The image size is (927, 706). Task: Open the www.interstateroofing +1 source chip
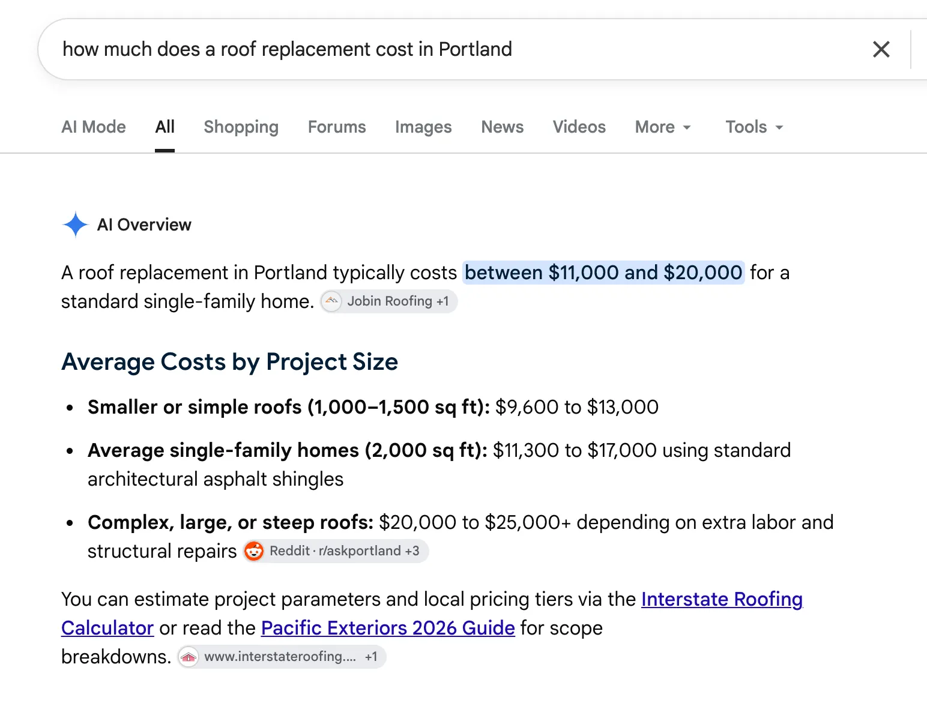tap(282, 657)
